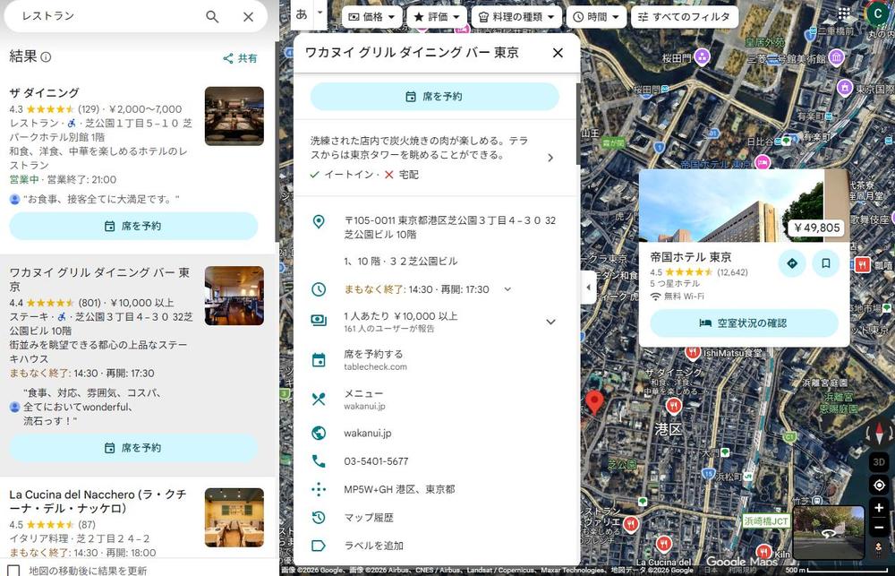Open Street View pegman icon
The image size is (895, 576).
pyautogui.click(x=879, y=550)
